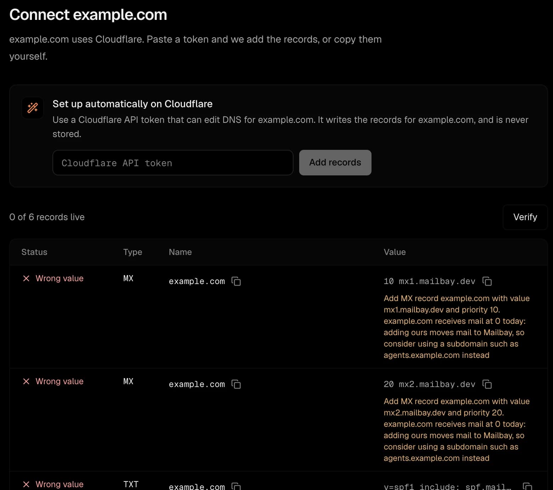Click the X status icon in mx2 row
The height and width of the screenshot is (490, 553).
point(26,381)
